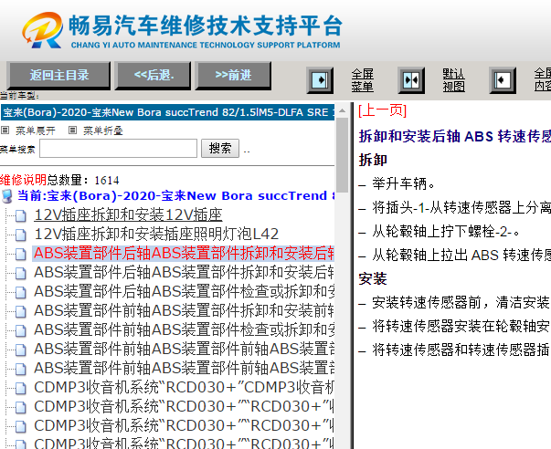Click the computer icon of root node
The width and height of the screenshot is (551, 449).
point(7,196)
